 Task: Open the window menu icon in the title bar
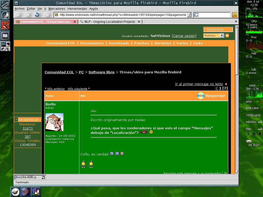click(x=16, y=3)
